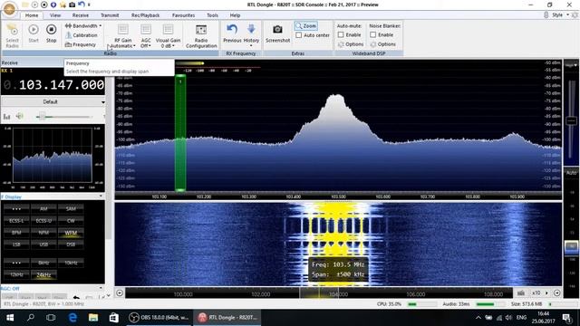Screen dimensions: 580x326
Task: Open Bandwidth dropdown
Action: [83, 26]
